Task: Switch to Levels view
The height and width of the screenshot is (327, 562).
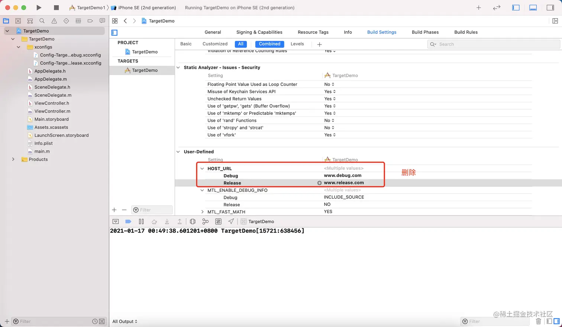Action: [x=297, y=44]
